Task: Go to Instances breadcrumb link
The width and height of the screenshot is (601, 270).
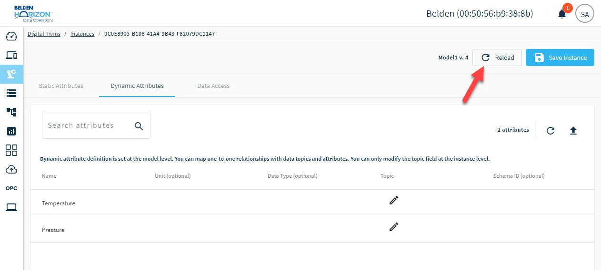Action: [x=82, y=34]
